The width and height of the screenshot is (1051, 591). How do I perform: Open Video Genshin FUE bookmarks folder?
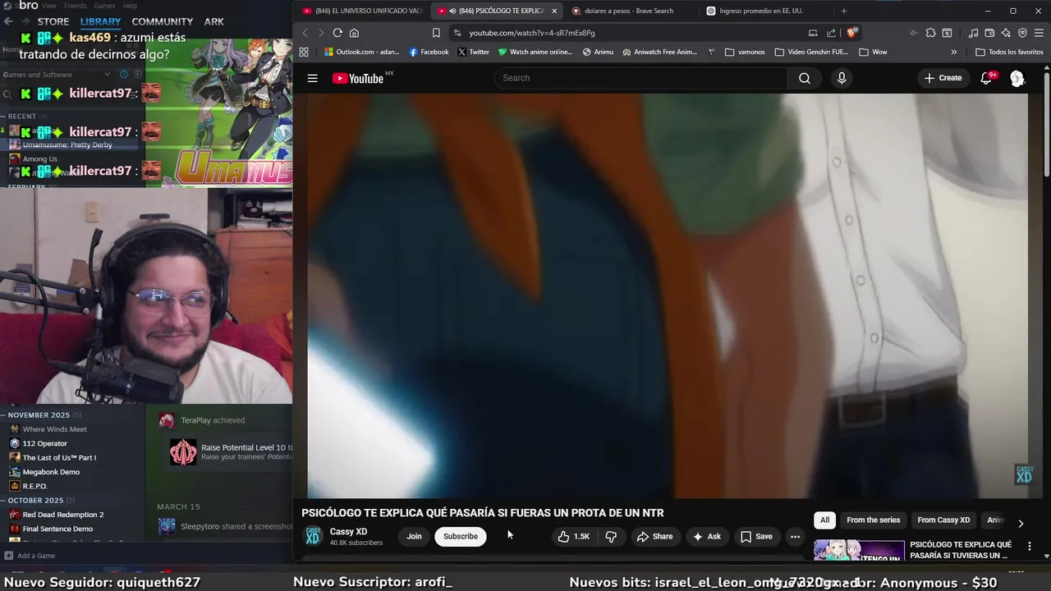click(x=810, y=52)
